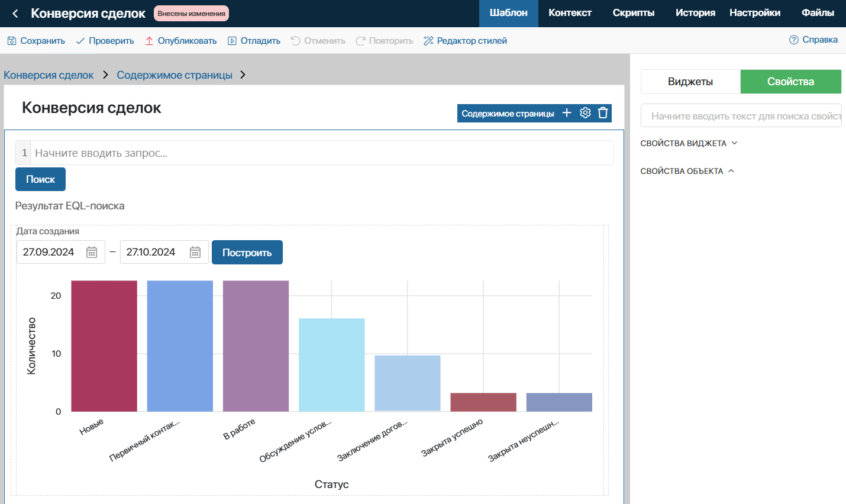The image size is (846, 504).
Task: Open the Редактор стилей style editor
Action: [x=465, y=41]
